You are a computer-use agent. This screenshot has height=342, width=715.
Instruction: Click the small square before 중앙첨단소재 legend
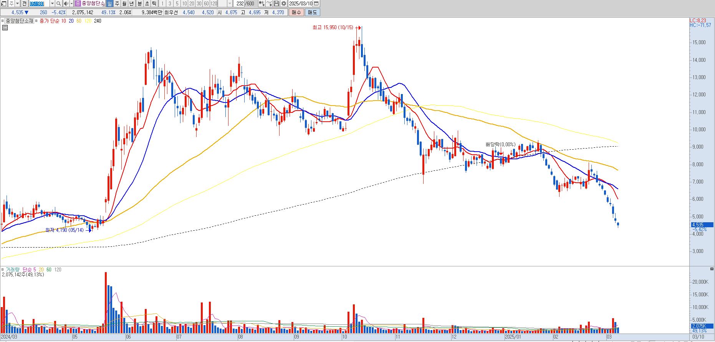pos(3,21)
